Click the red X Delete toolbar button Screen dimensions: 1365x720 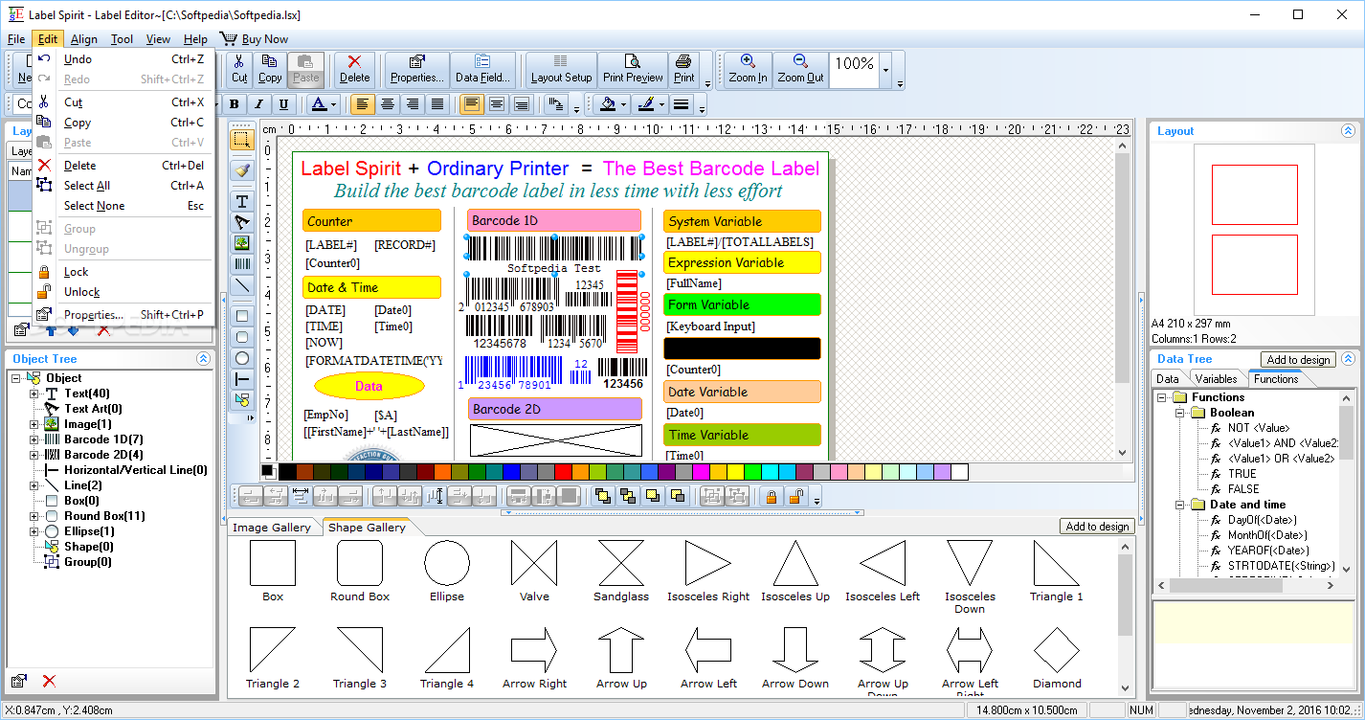354,69
